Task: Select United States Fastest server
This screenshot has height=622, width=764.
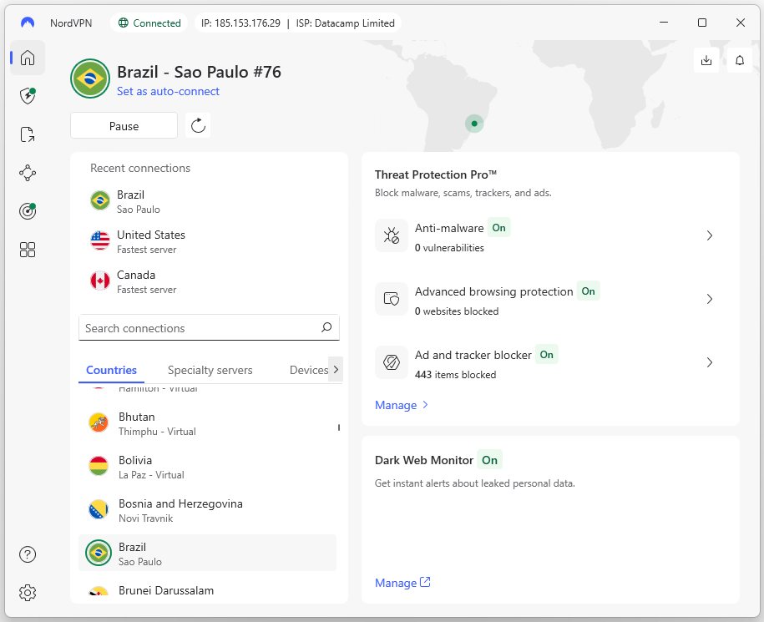Action: pyautogui.click(x=210, y=241)
